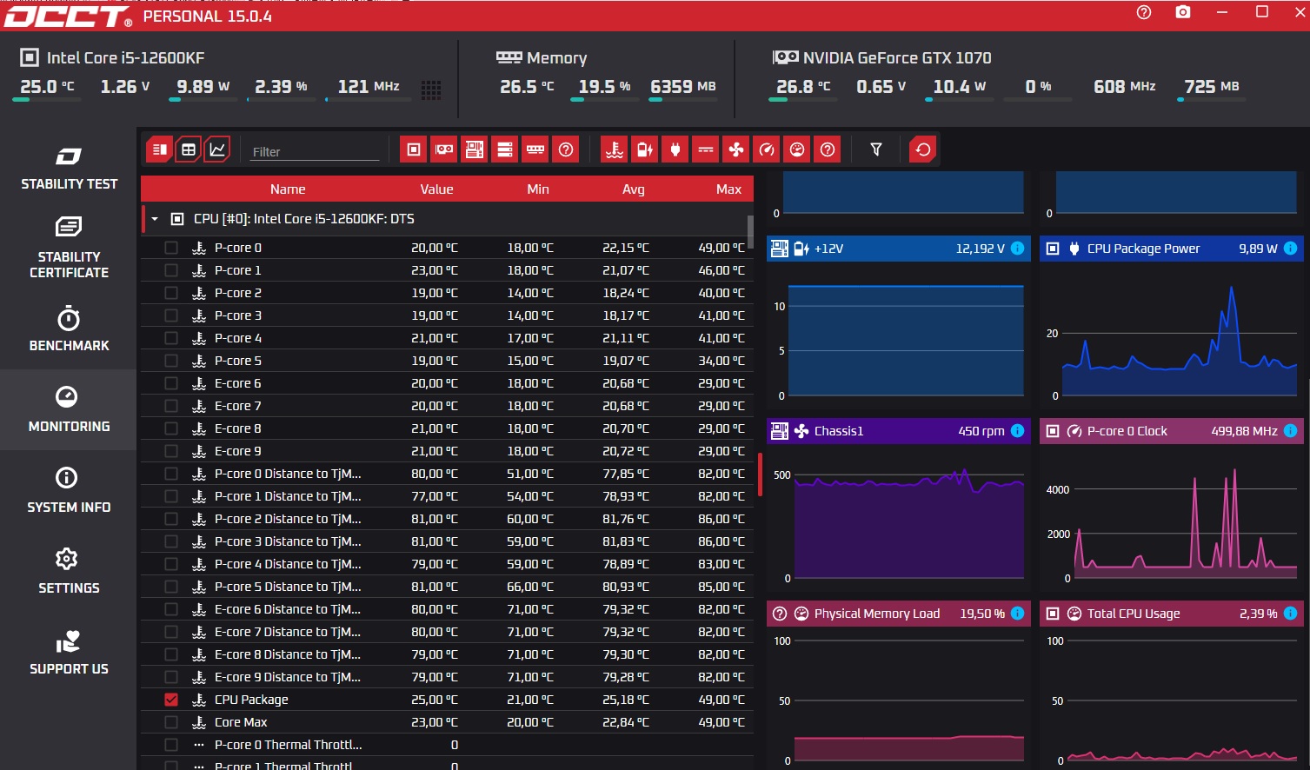Toggle the voltage sensor filter icon
This screenshot has width=1310, height=770.
pyautogui.click(x=645, y=149)
